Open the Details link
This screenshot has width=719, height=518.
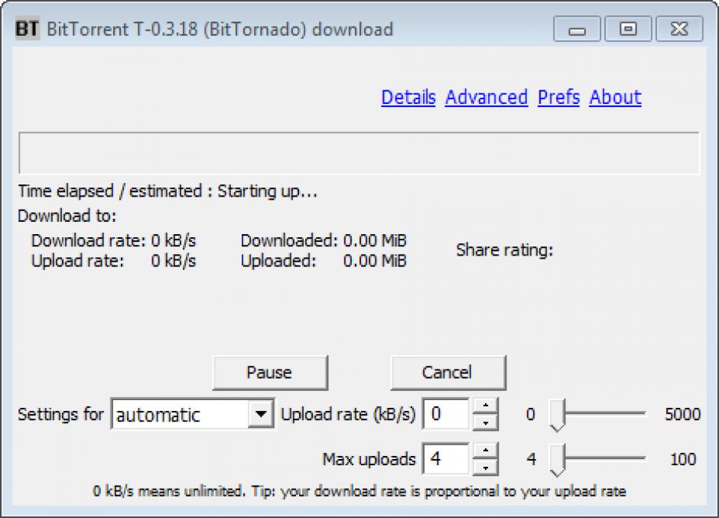pyautogui.click(x=408, y=97)
